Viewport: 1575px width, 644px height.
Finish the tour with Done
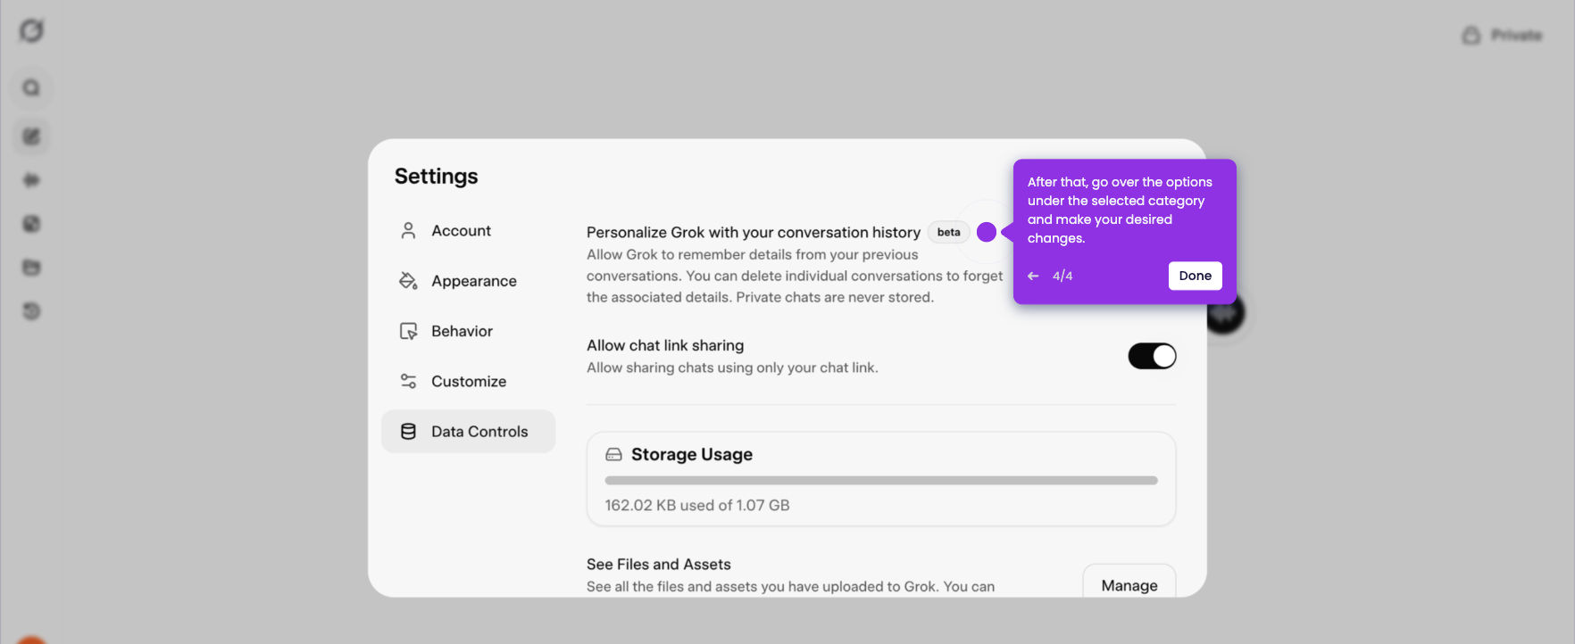[x=1195, y=276]
